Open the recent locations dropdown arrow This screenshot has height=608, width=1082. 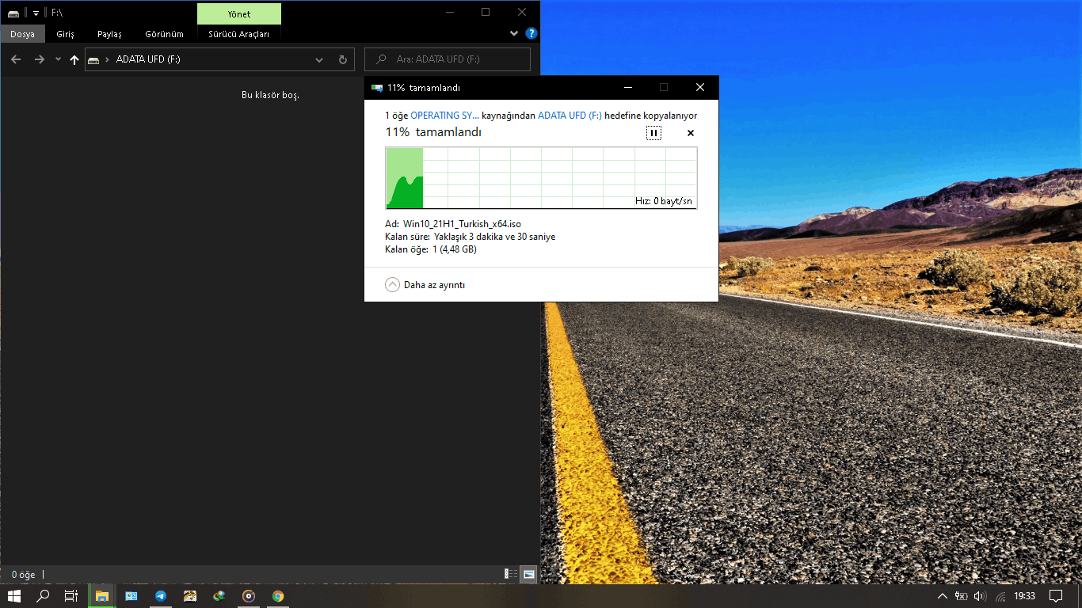click(x=58, y=59)
